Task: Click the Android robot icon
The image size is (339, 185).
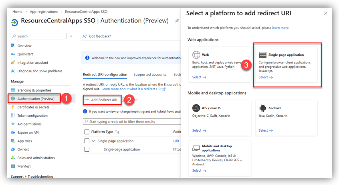Action: [x=263, y=108]
